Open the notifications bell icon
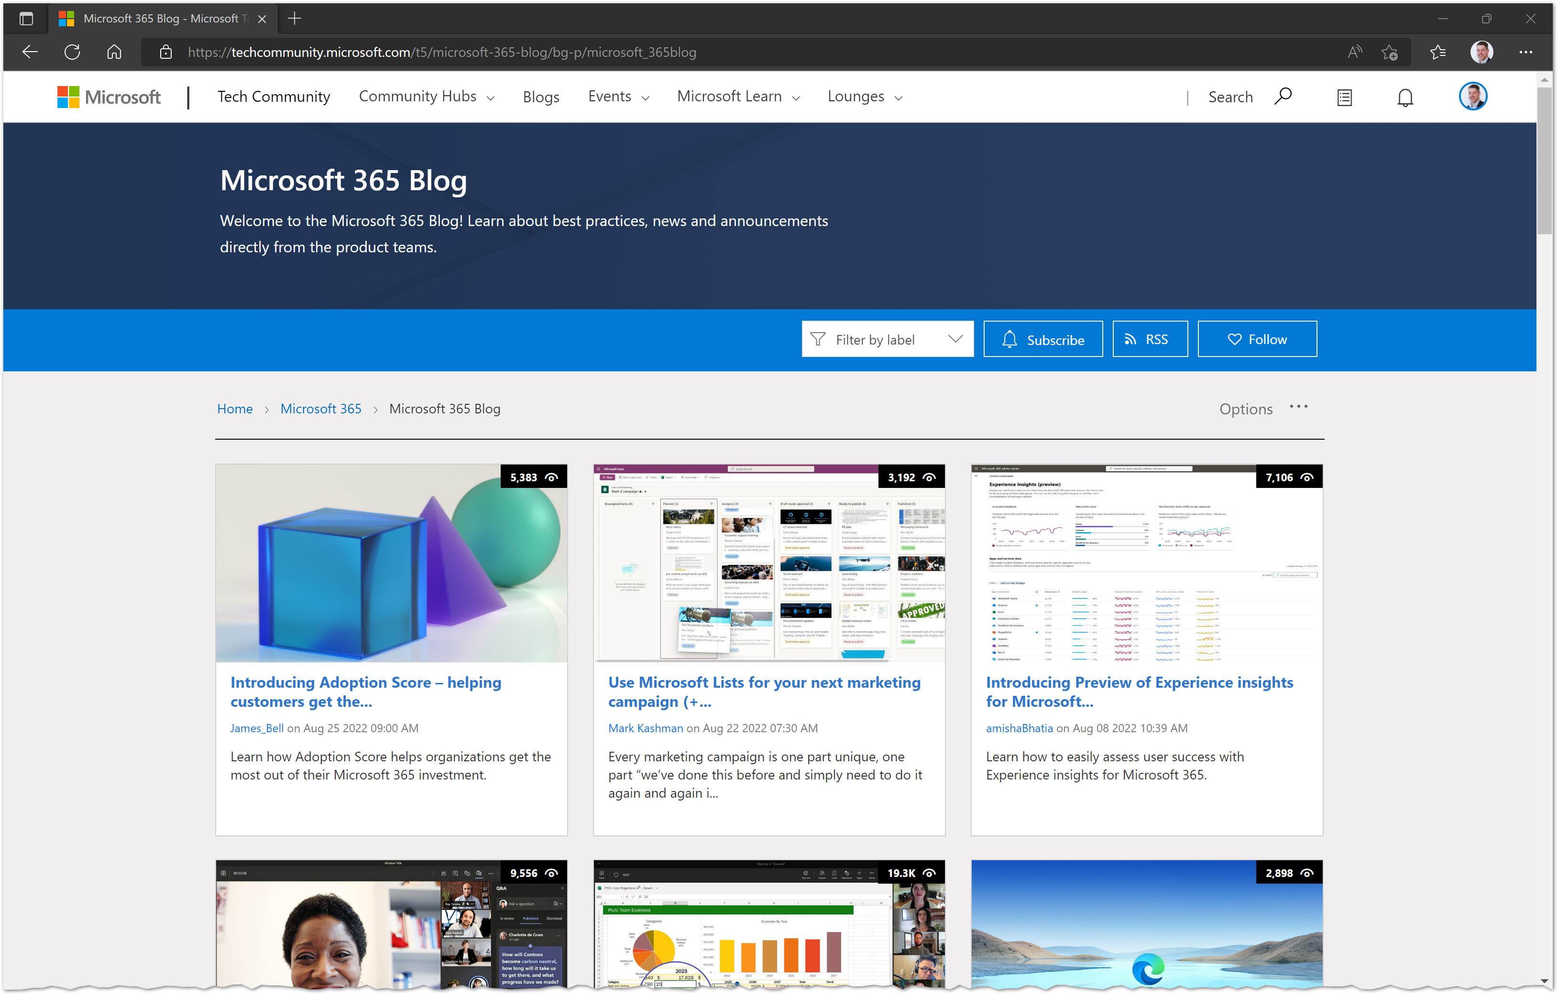The width and height of the screenshot is (1558, 995). point(1404,97)
